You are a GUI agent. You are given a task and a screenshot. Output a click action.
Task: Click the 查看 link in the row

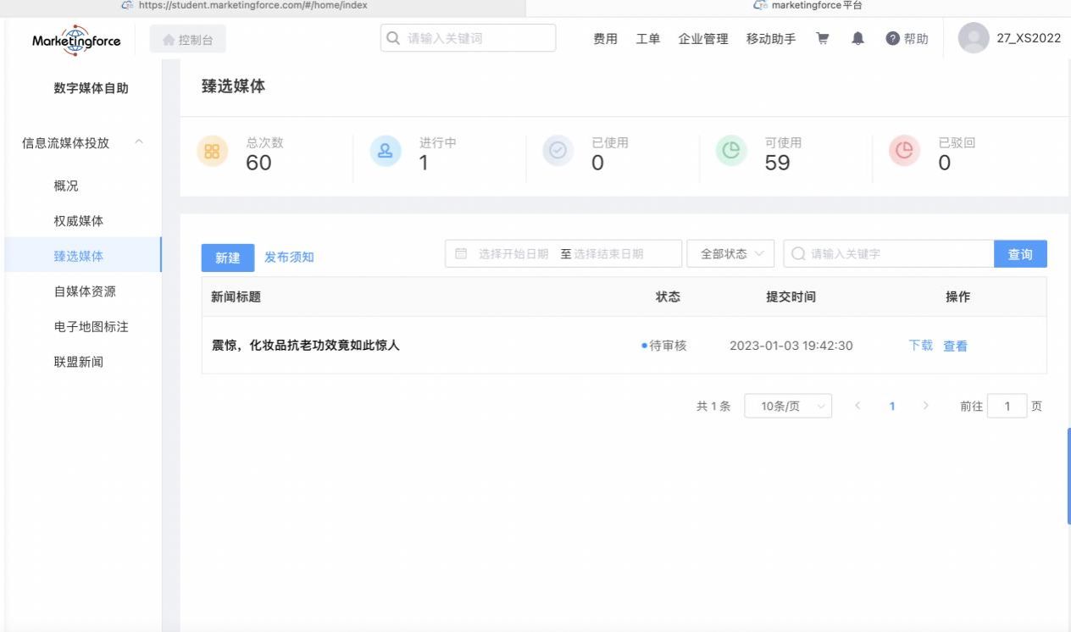coord(955,346)
